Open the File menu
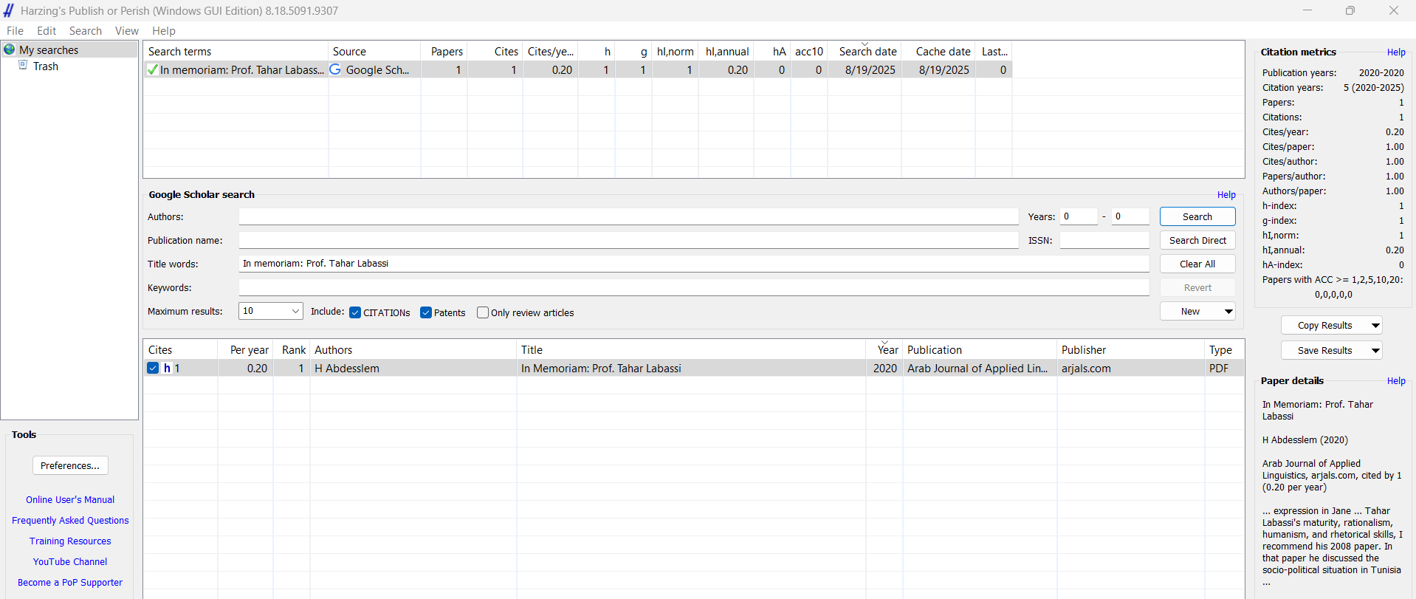 15,30
